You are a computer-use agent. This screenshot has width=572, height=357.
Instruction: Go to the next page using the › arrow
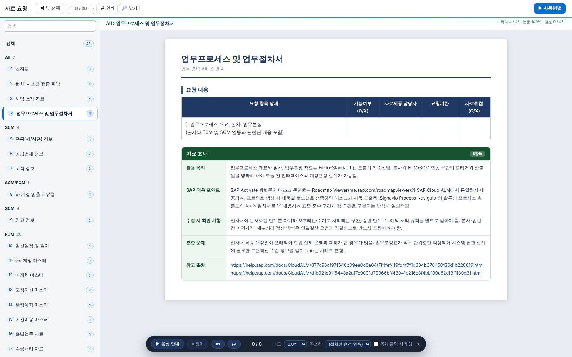coord(93,8)
